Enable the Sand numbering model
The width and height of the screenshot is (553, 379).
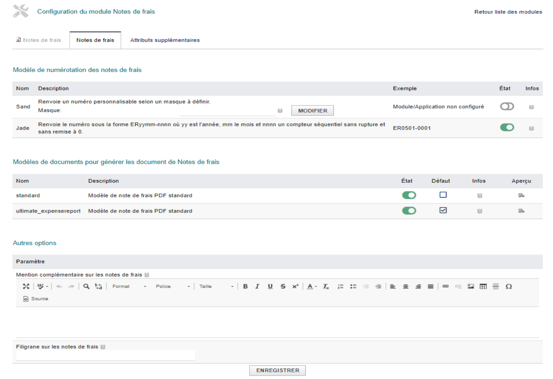[x=507, y=107]
